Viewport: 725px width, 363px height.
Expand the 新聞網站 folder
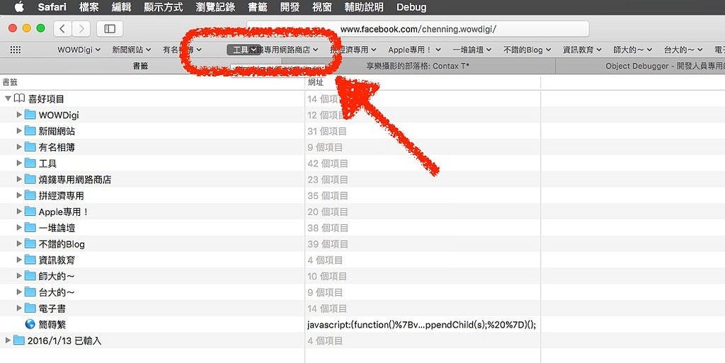click(19, 131)
